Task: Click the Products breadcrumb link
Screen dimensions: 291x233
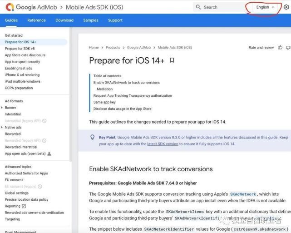Action: click(113, 48)
